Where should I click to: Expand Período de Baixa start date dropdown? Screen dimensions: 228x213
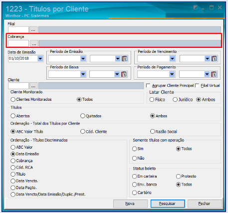pyautogui.click(x=83, y=74)
